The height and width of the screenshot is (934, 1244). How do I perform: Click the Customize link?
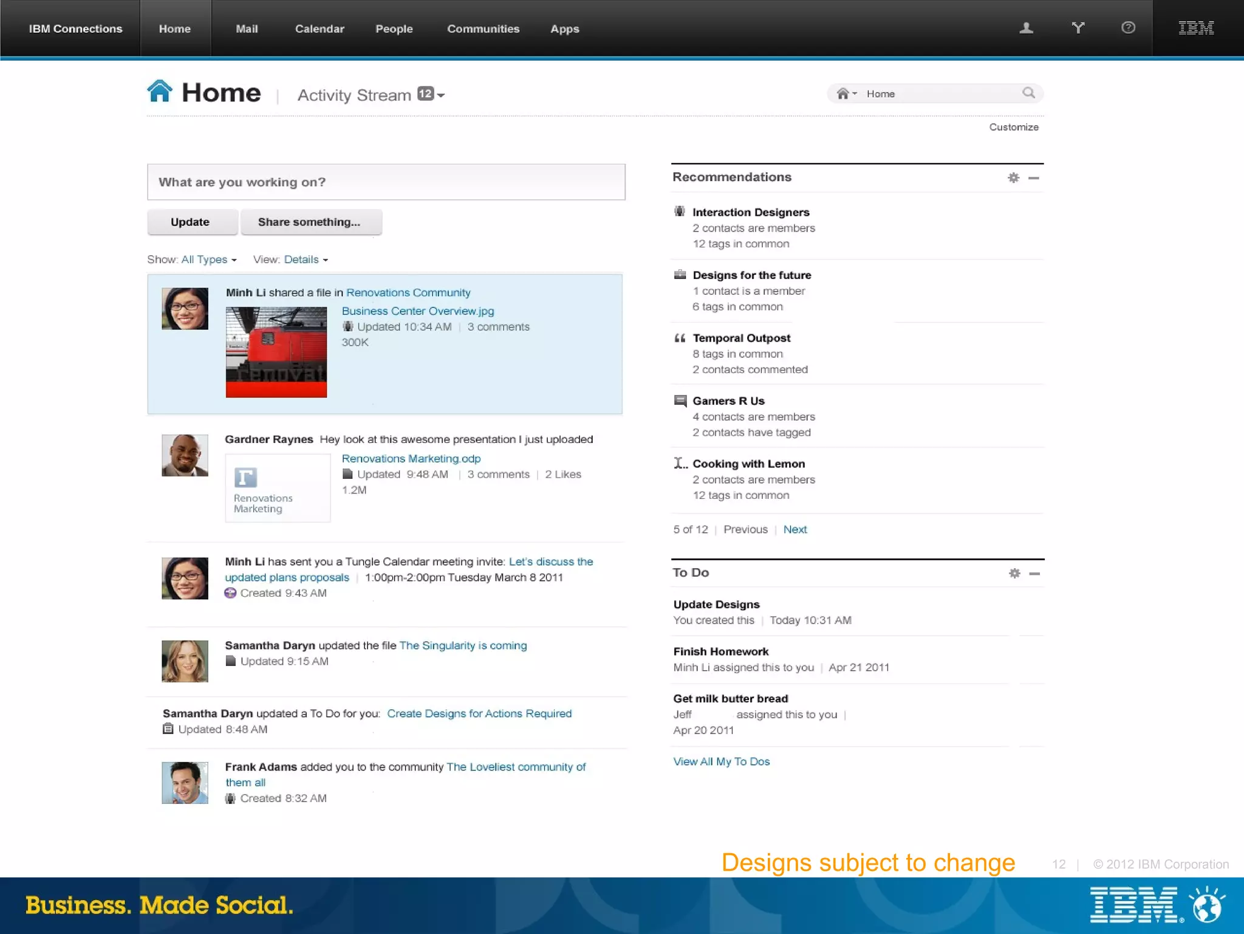1014,127
